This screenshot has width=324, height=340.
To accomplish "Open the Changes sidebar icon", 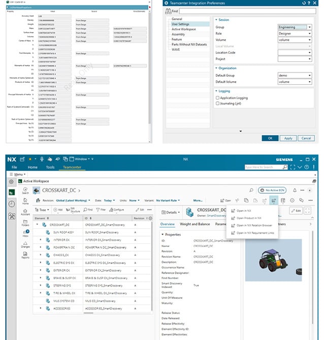I will click(x=25, y=243).
